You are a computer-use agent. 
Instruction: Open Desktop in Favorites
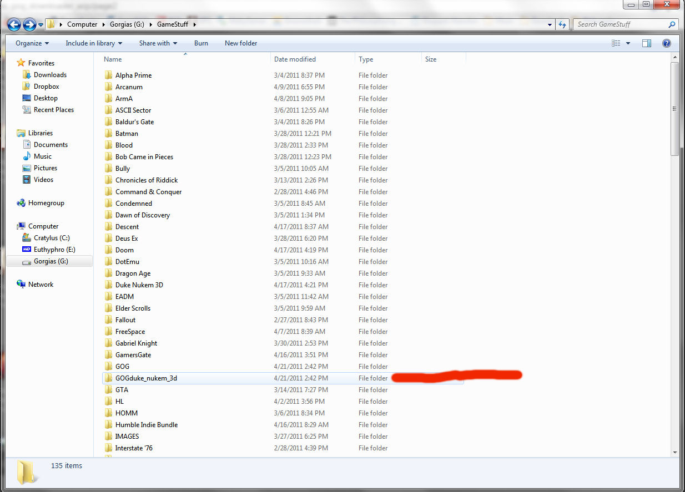pyautogui.click(x=46, y=98)
